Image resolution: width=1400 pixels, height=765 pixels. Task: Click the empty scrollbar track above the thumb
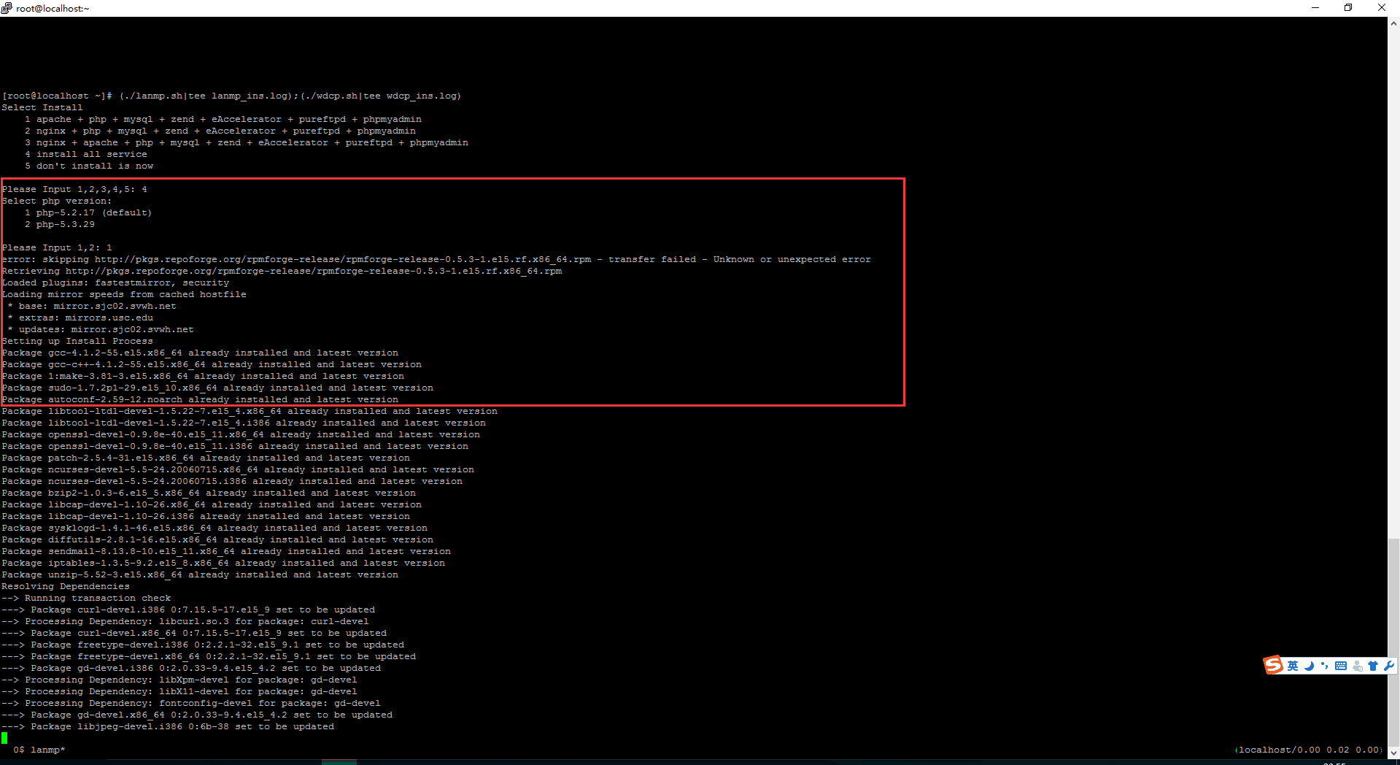click(x=1393, y=292)
